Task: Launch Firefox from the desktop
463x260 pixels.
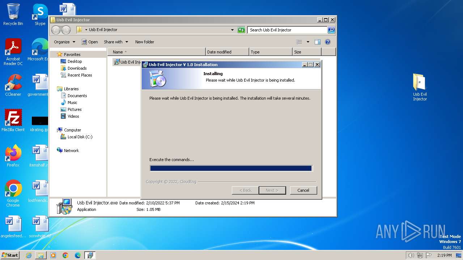Action: (x=13, y=156)
